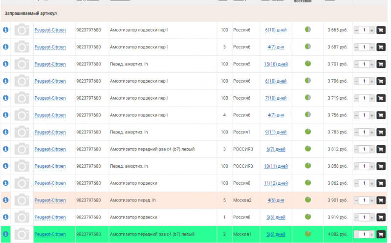Click the 11(12) дней delivery link

click(x=276, y=183)
